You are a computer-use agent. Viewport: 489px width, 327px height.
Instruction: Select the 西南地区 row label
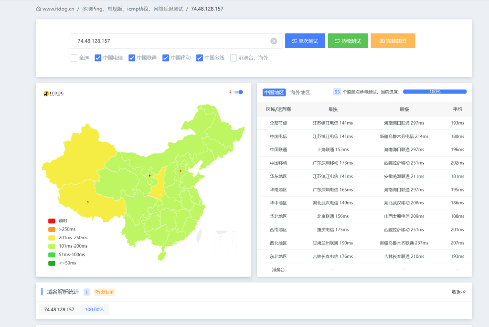(x=278, y=230)
